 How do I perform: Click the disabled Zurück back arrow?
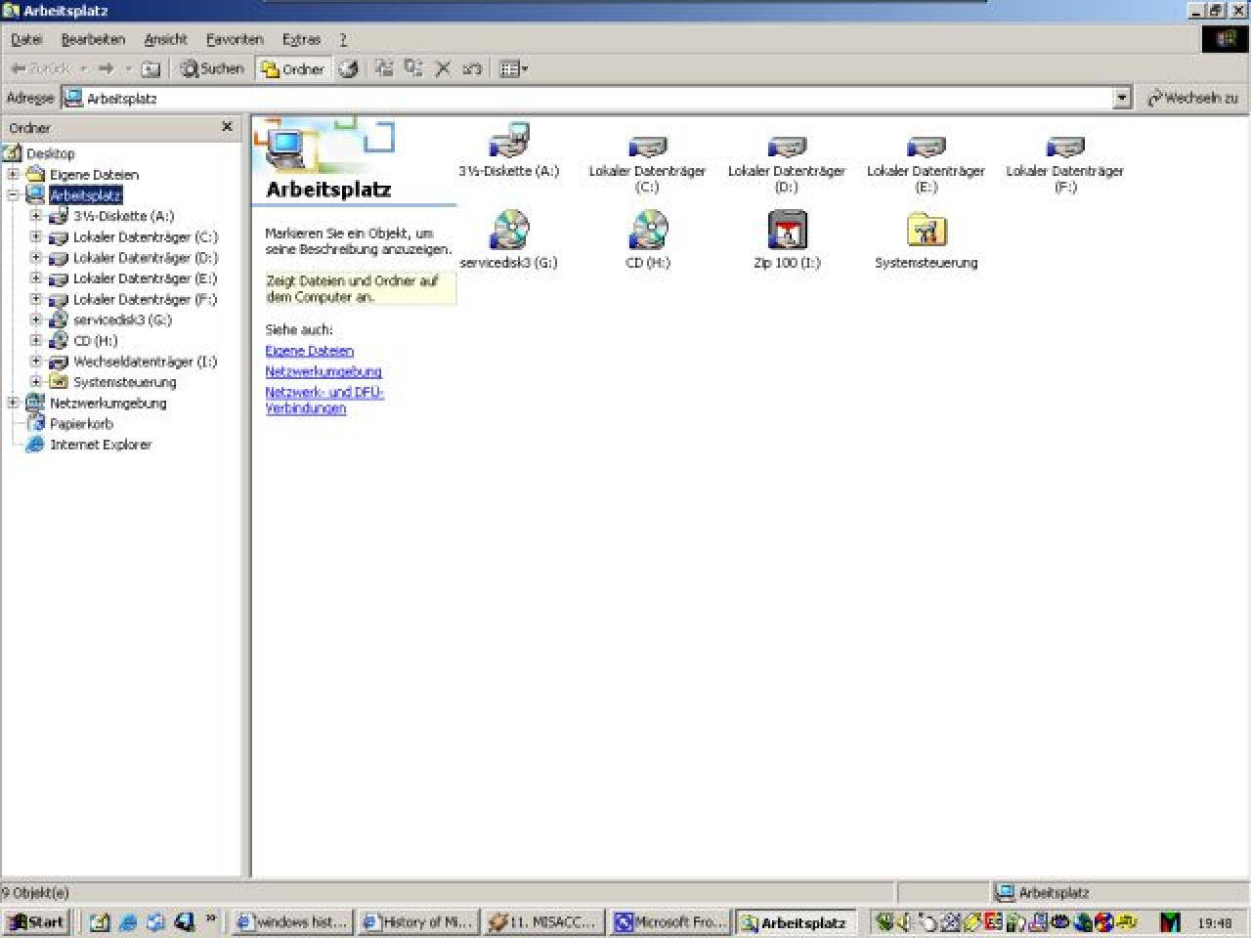pos(40,68)
